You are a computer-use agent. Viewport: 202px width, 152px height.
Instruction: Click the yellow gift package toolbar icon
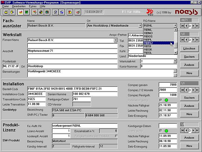pyautogui.click(x=70, y=12)
